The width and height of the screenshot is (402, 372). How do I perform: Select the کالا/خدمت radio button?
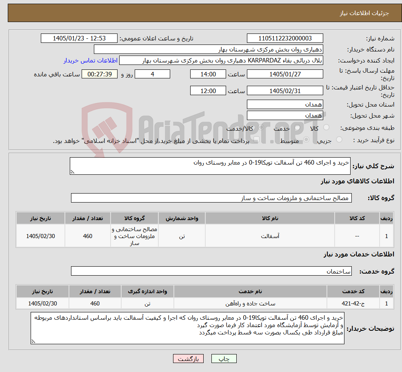(260, 127)
